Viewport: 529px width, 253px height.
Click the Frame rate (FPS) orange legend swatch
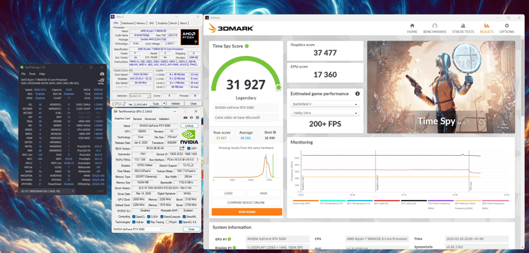[306, 201]
